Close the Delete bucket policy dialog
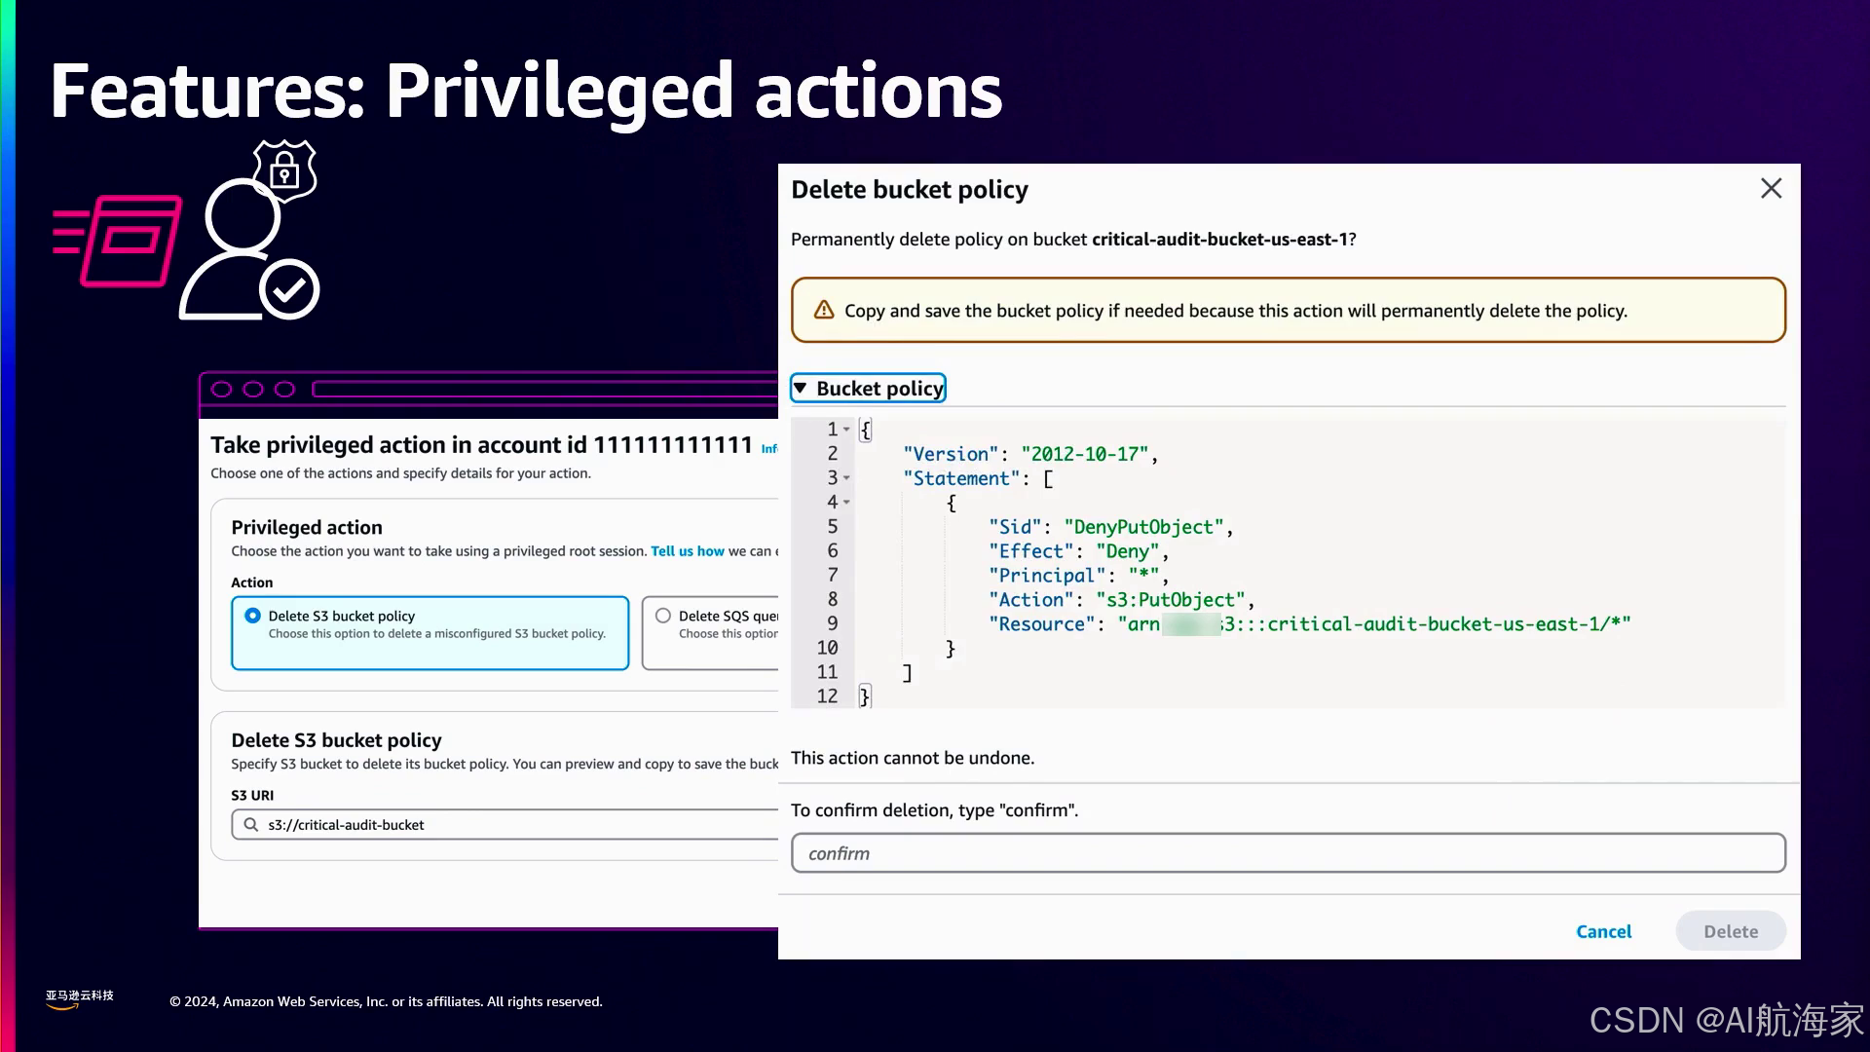 (x=1771, y=188)
